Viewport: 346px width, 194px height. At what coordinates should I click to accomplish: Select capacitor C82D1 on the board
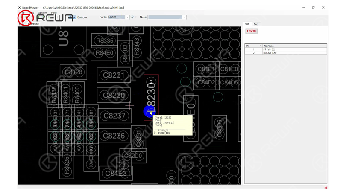(x=138, y=139)
